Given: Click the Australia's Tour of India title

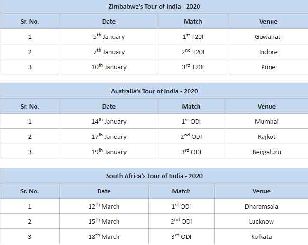Looking at the screenshot, I should (x=154, y=91).
